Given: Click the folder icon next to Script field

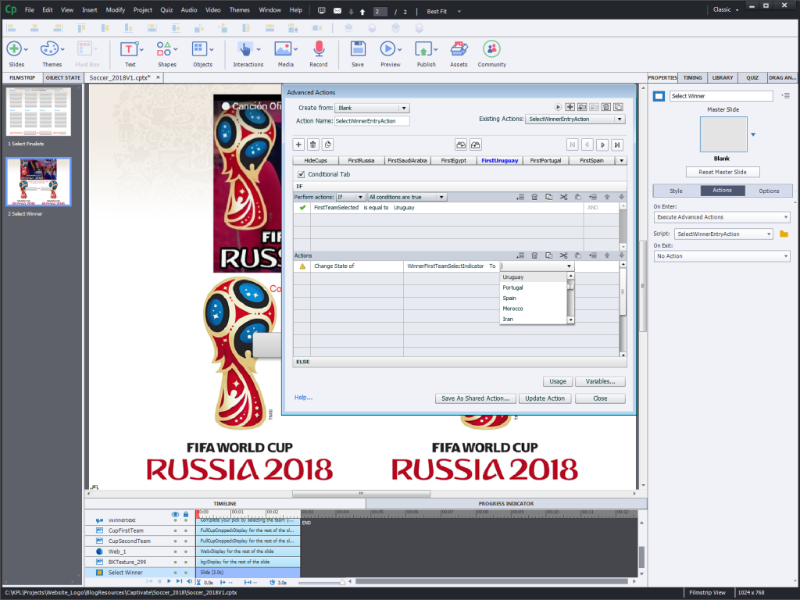Looking at the screenshot, I should click(784, 234).
